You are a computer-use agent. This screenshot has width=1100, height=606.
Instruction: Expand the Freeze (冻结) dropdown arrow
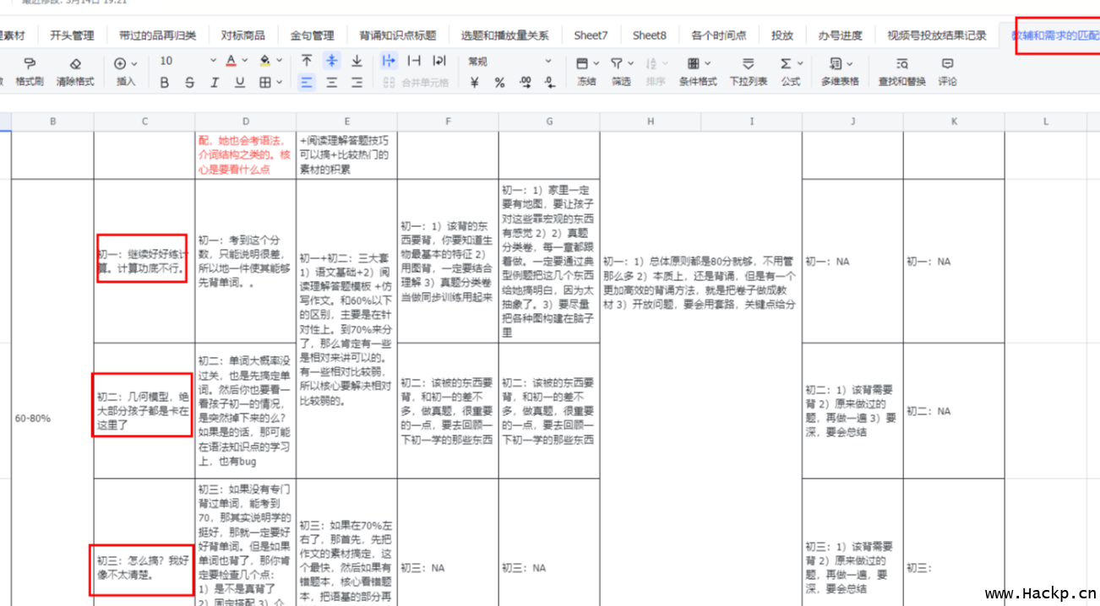tap(596, 63)
